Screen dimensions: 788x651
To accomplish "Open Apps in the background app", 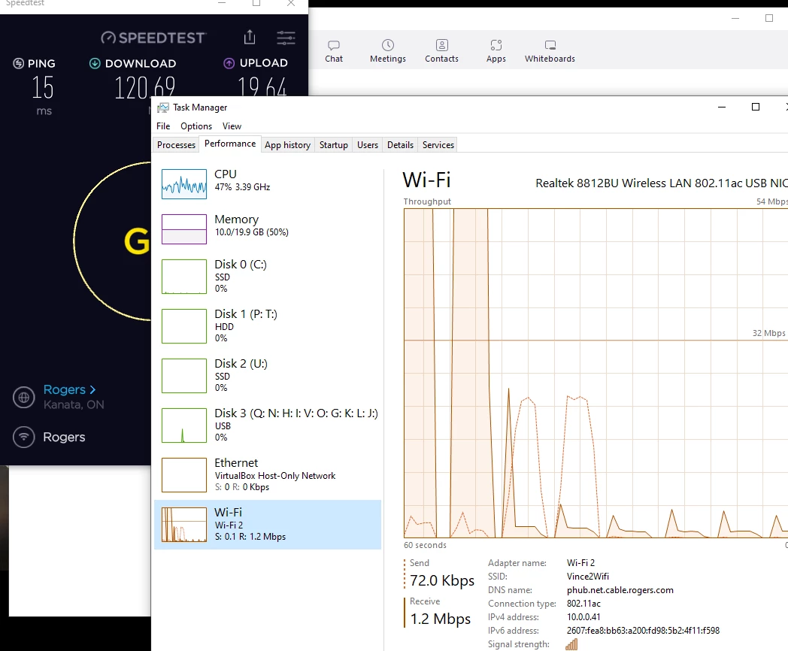I will click(496, 51).
